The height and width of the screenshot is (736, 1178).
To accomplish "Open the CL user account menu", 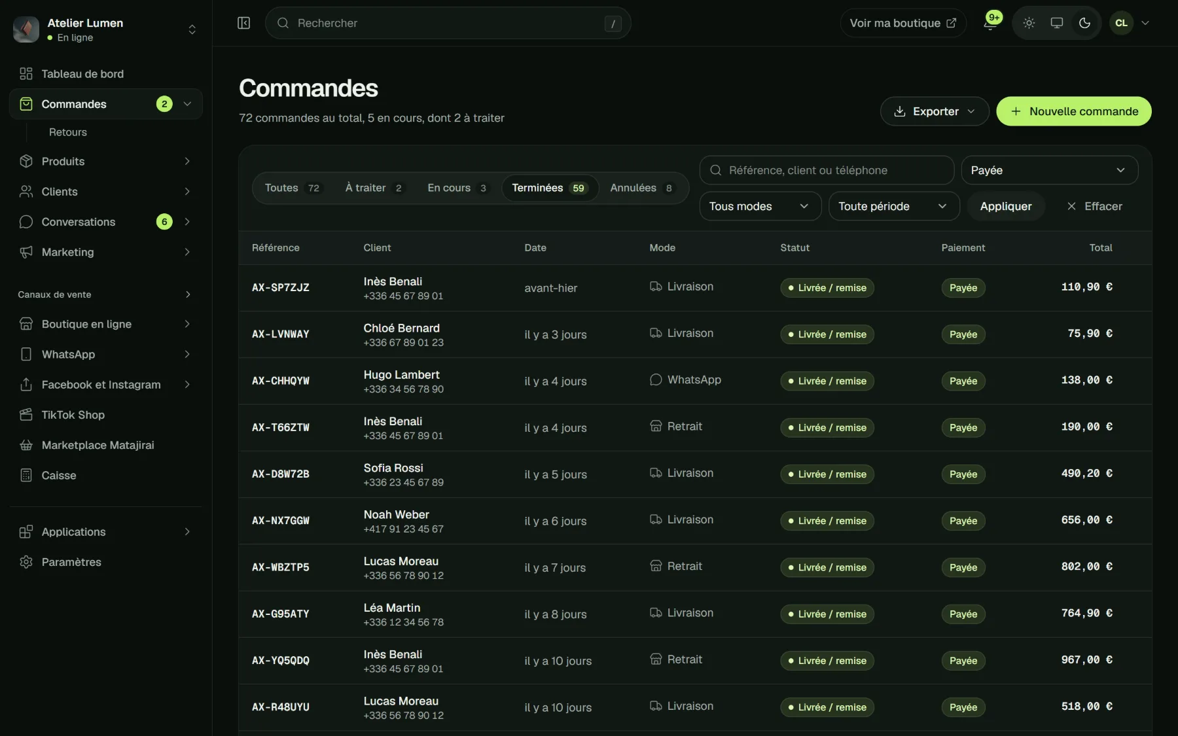I will 1130,23.
